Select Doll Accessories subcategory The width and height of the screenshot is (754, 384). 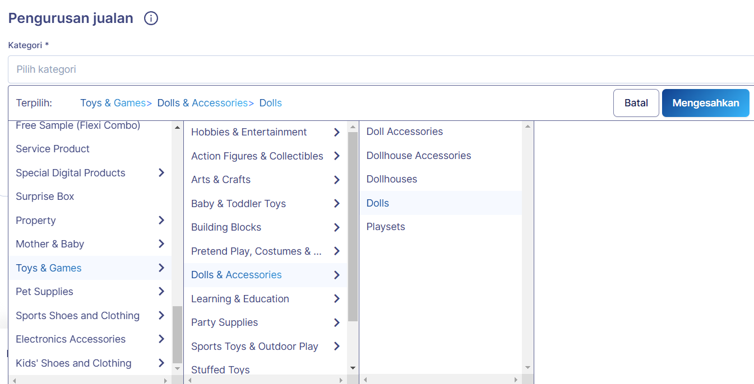(x=404, y=132)
